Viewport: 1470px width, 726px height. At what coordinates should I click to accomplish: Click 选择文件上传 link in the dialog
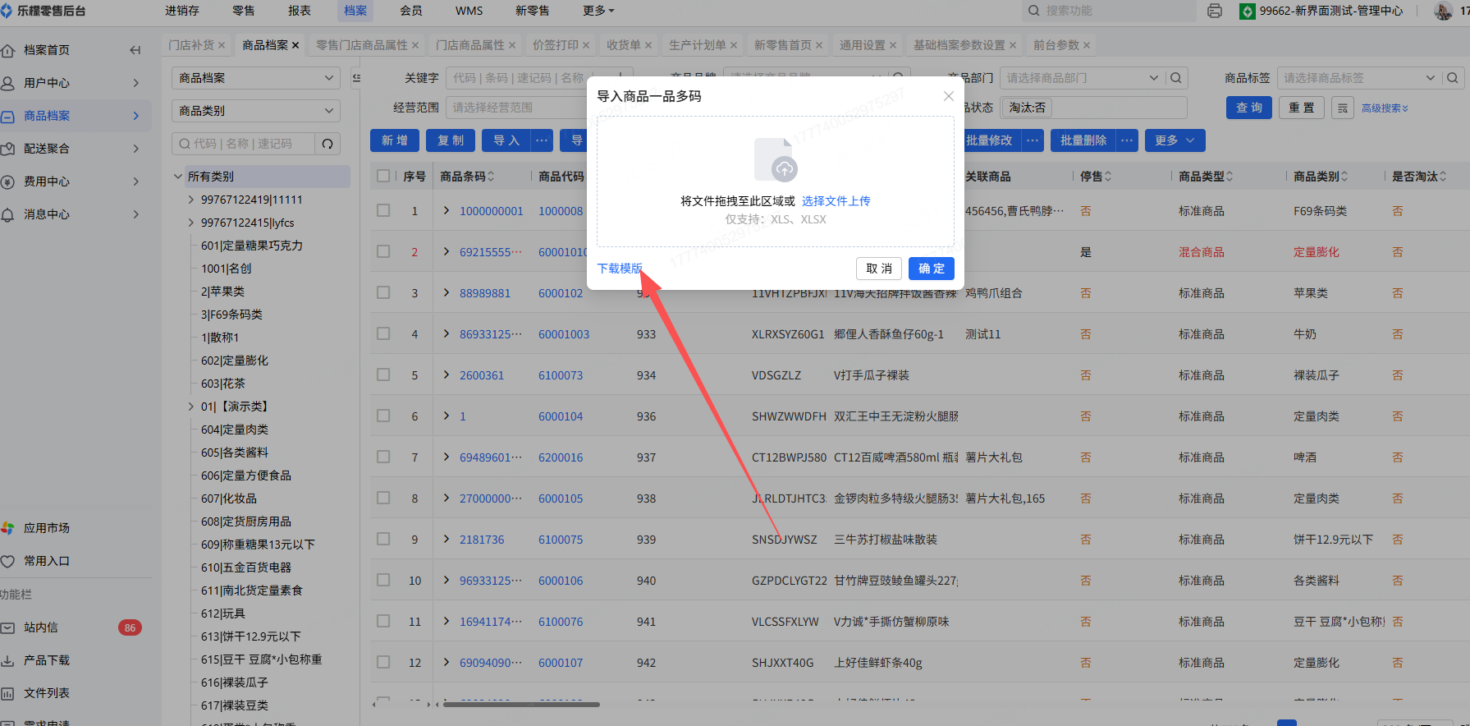836,201
